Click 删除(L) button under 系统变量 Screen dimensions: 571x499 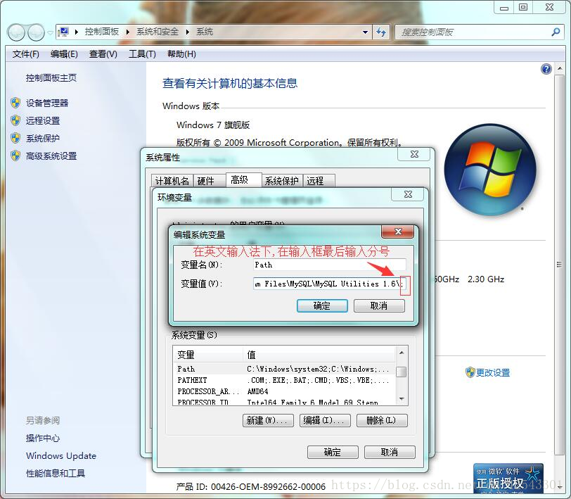(x=382, y=420)
